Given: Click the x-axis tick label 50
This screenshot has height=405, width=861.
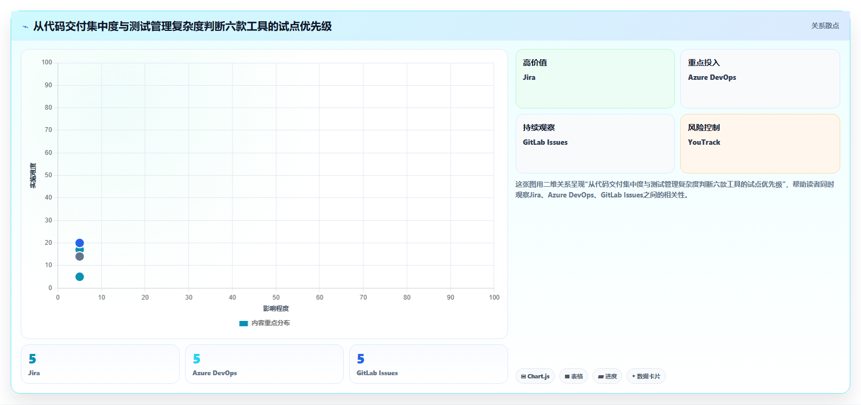Looking at the screenshot, I should click(276, 297).
